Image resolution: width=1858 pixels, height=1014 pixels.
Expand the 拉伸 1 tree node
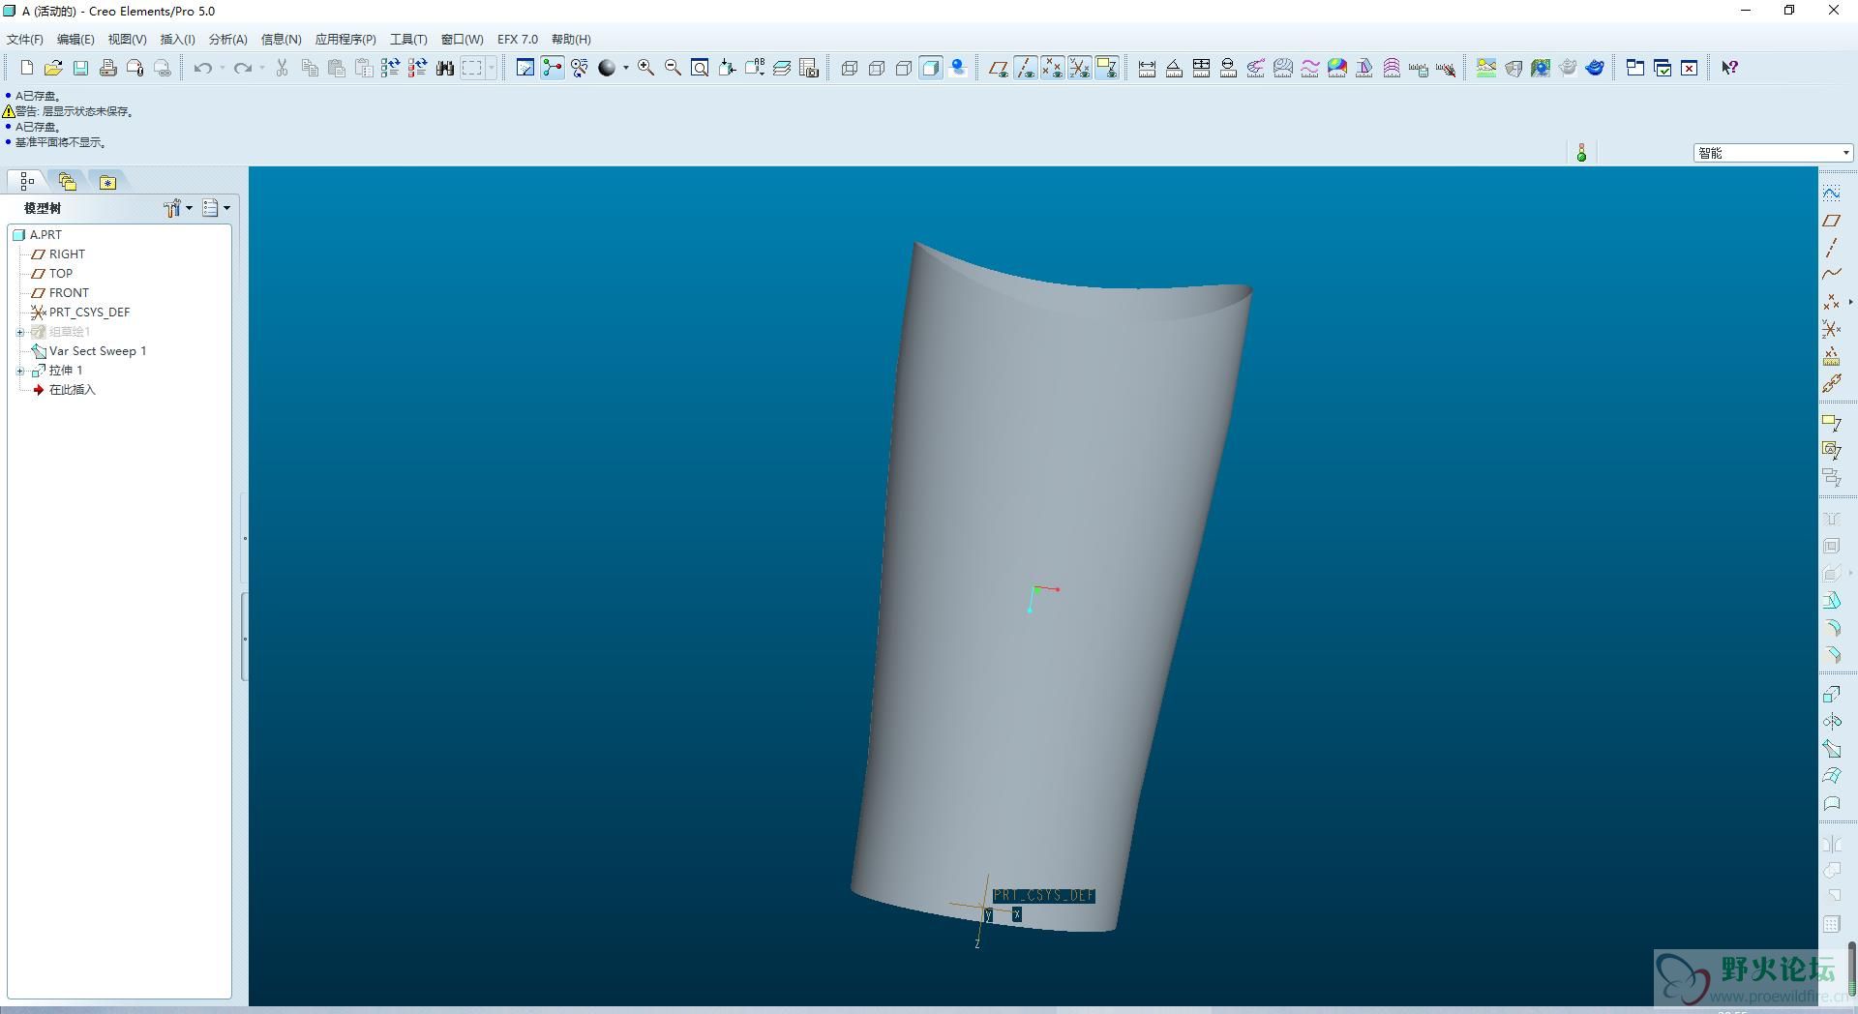[x=20, y=371]
